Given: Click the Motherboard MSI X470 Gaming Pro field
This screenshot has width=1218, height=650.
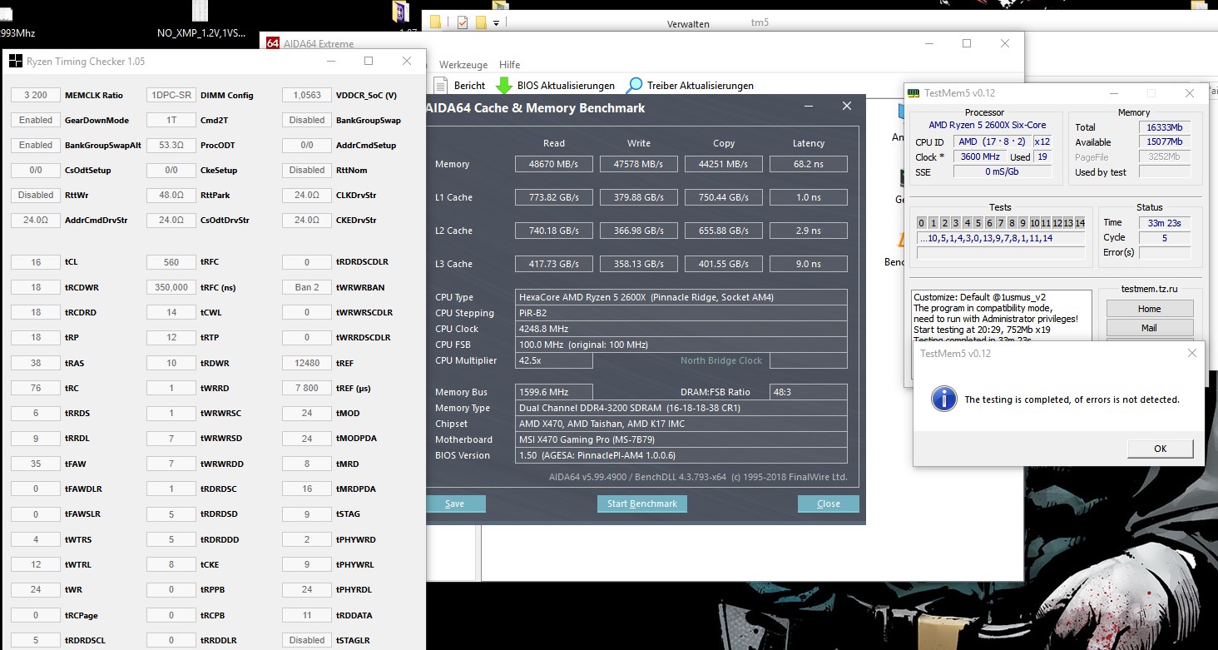Looking at the screenshot, I should [681, 439].
